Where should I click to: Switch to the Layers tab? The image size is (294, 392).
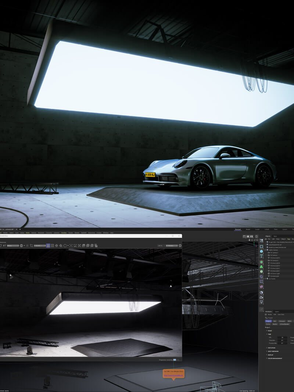coord(277,311)
